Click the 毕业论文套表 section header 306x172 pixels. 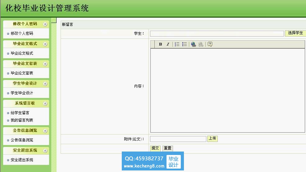coord(26,64)
